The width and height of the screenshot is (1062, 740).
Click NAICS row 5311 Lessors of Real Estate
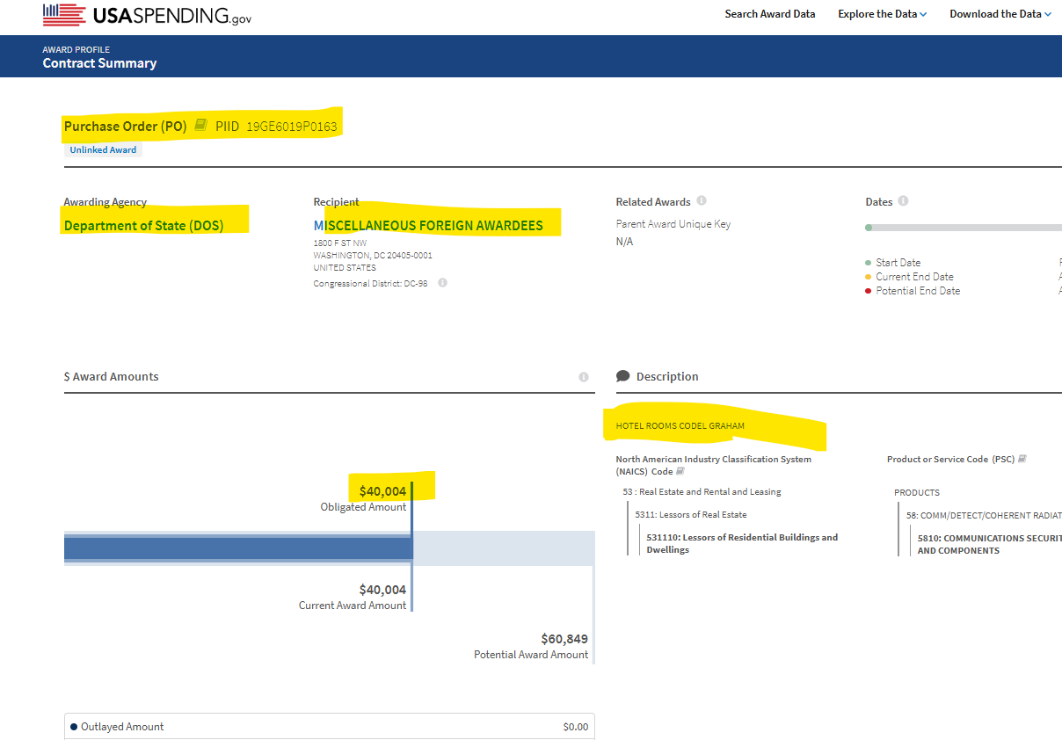691,515
